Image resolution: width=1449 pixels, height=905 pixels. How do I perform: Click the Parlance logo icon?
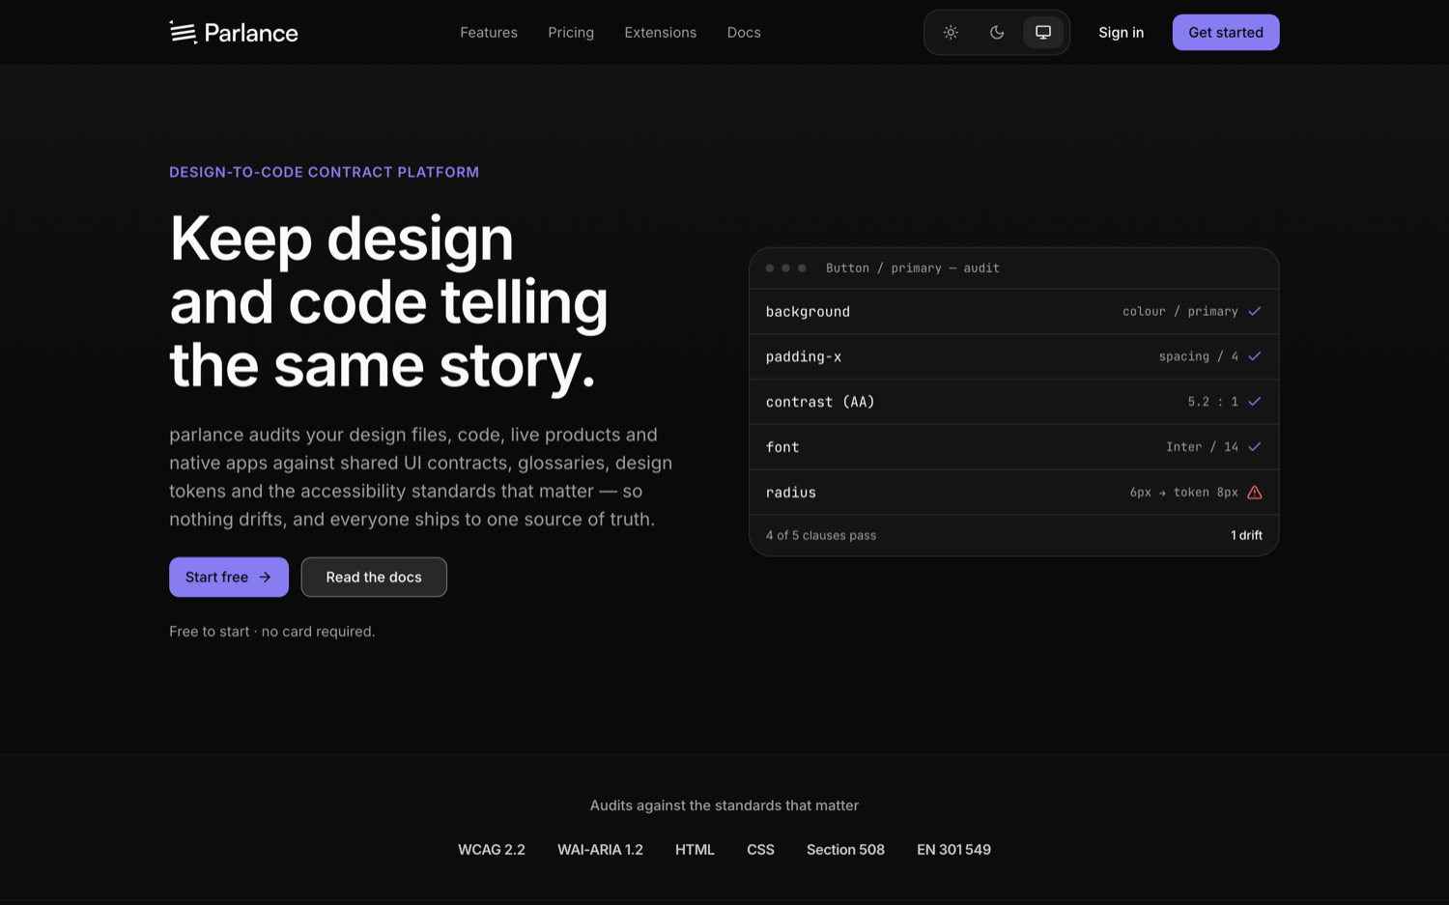click(183, 32)
